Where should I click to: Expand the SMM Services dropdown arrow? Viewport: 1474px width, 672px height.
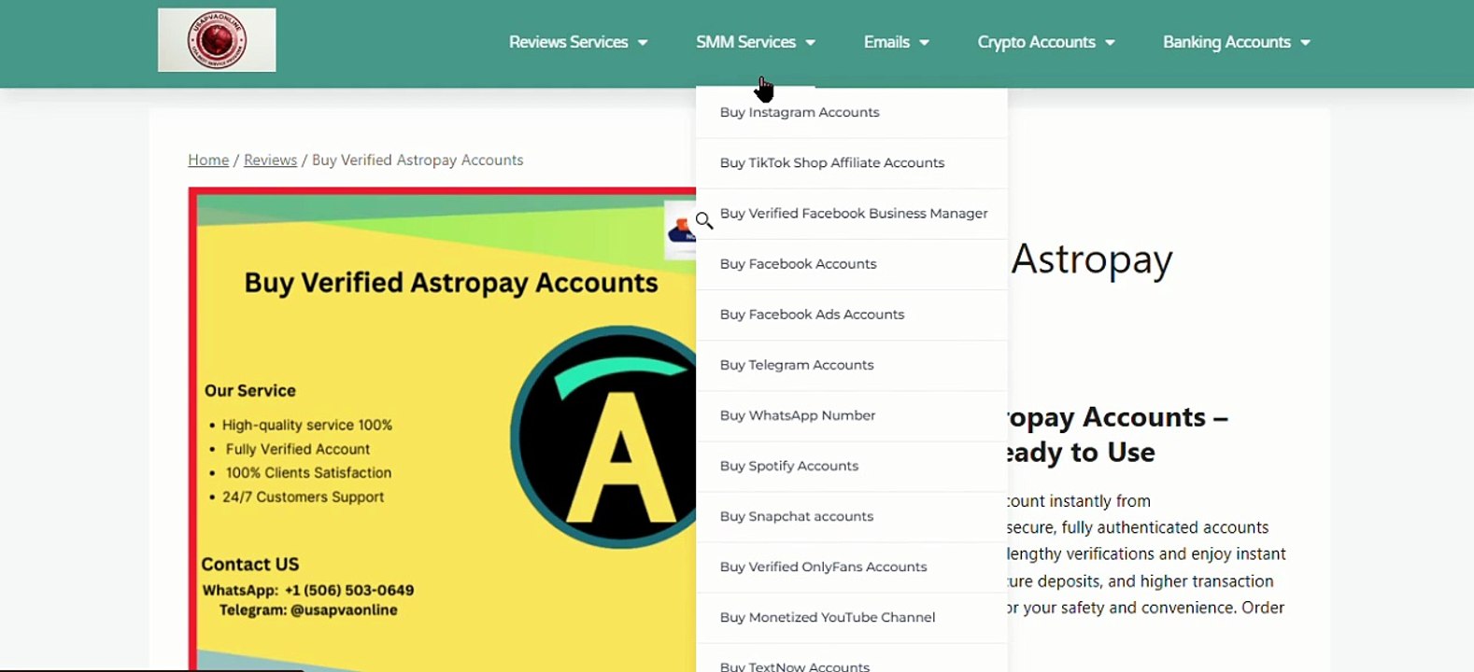click(x=810, y=43)
